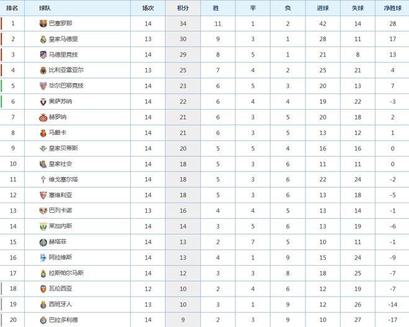The image size is (409, 327).
Task: Select the 34 points cell for Barcelona
Action: point(183,24)
